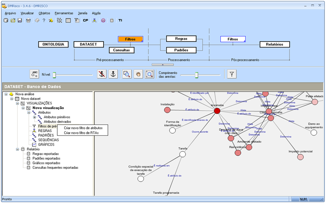Click the yellow new analysis toolbar icon

(51, 20)
